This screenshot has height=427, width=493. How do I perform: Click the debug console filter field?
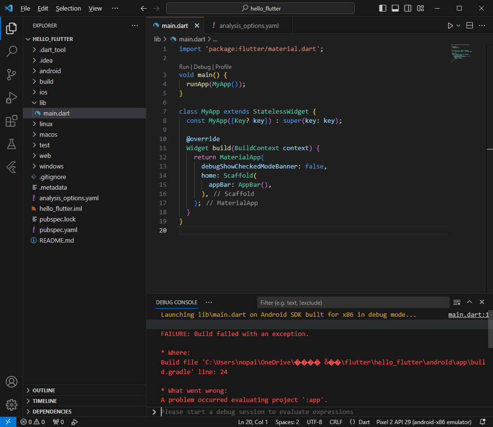coord(353,302)
